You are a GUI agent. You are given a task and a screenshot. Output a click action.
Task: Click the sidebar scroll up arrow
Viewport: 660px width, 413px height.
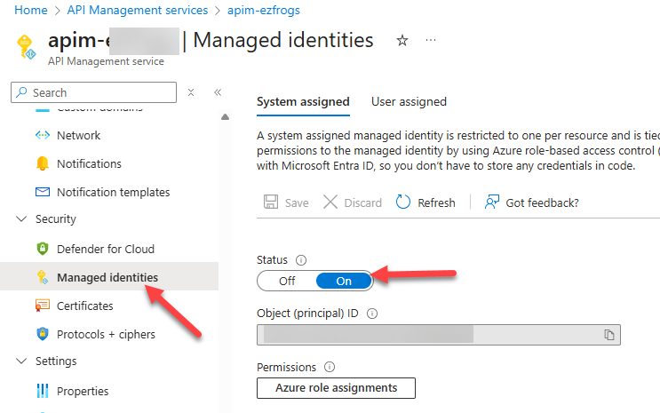coord(226,117)
